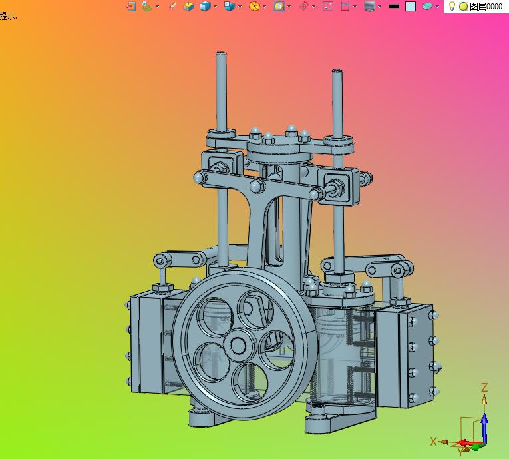Select the red dimension bracket icon

pyautogui.click(x=345, y=6)
